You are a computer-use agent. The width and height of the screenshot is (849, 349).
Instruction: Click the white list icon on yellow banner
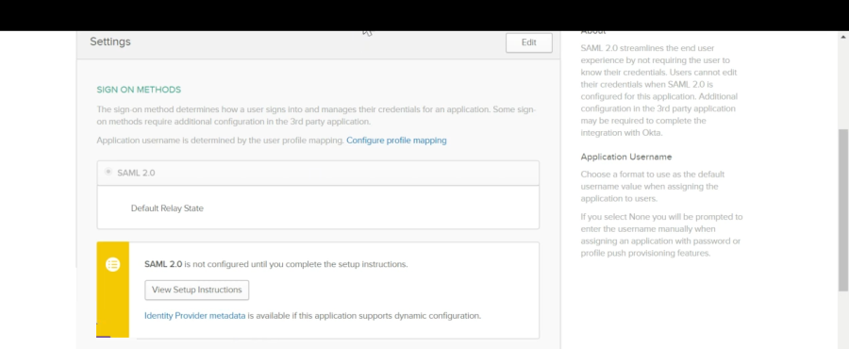click(x=112, y=265)
